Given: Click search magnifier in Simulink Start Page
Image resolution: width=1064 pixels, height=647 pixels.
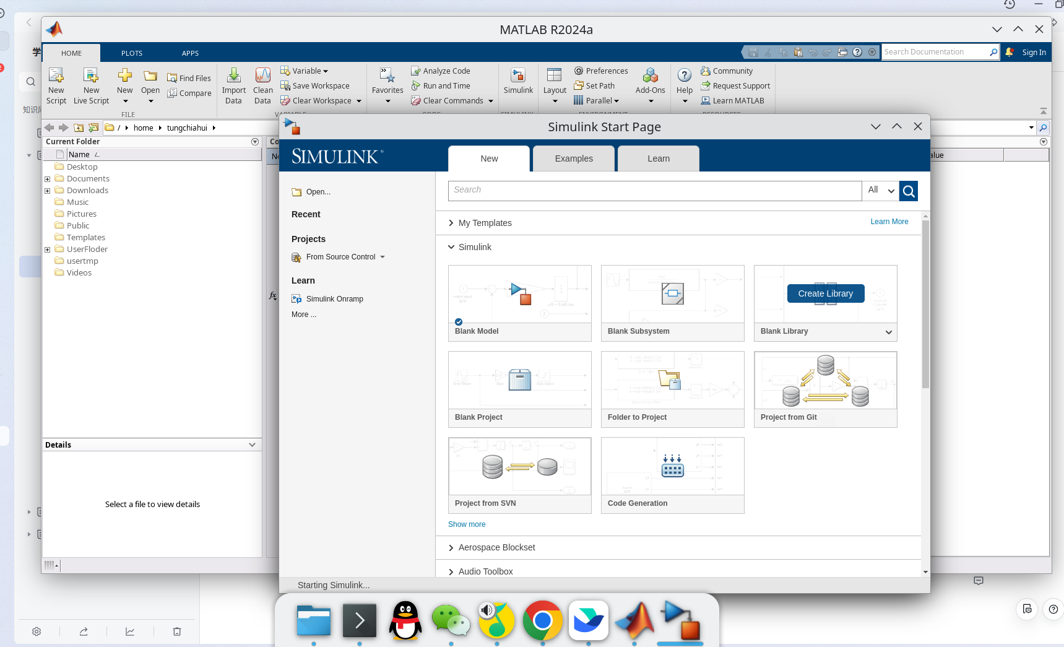Looking at the screenshot, I should pyautogui.click(x=909, y=191).
